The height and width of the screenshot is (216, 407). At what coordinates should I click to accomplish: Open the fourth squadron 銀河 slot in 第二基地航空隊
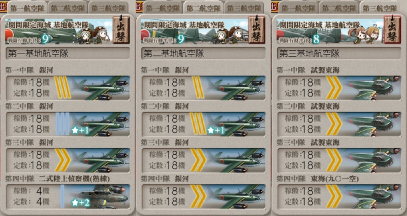pos(204,196)
